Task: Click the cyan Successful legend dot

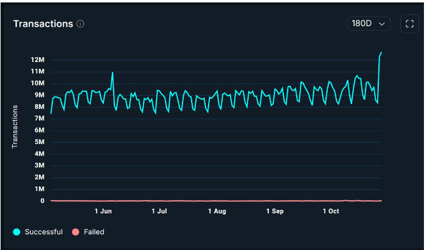Action: tap(17, 232)
